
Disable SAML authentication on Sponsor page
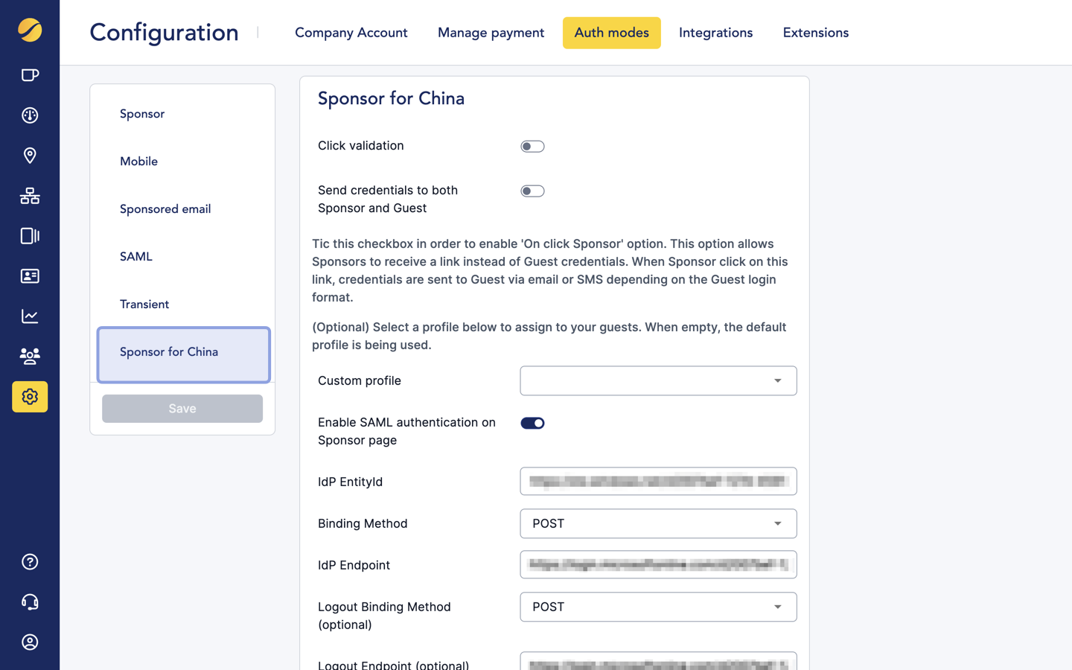click(x=532, y=422)
